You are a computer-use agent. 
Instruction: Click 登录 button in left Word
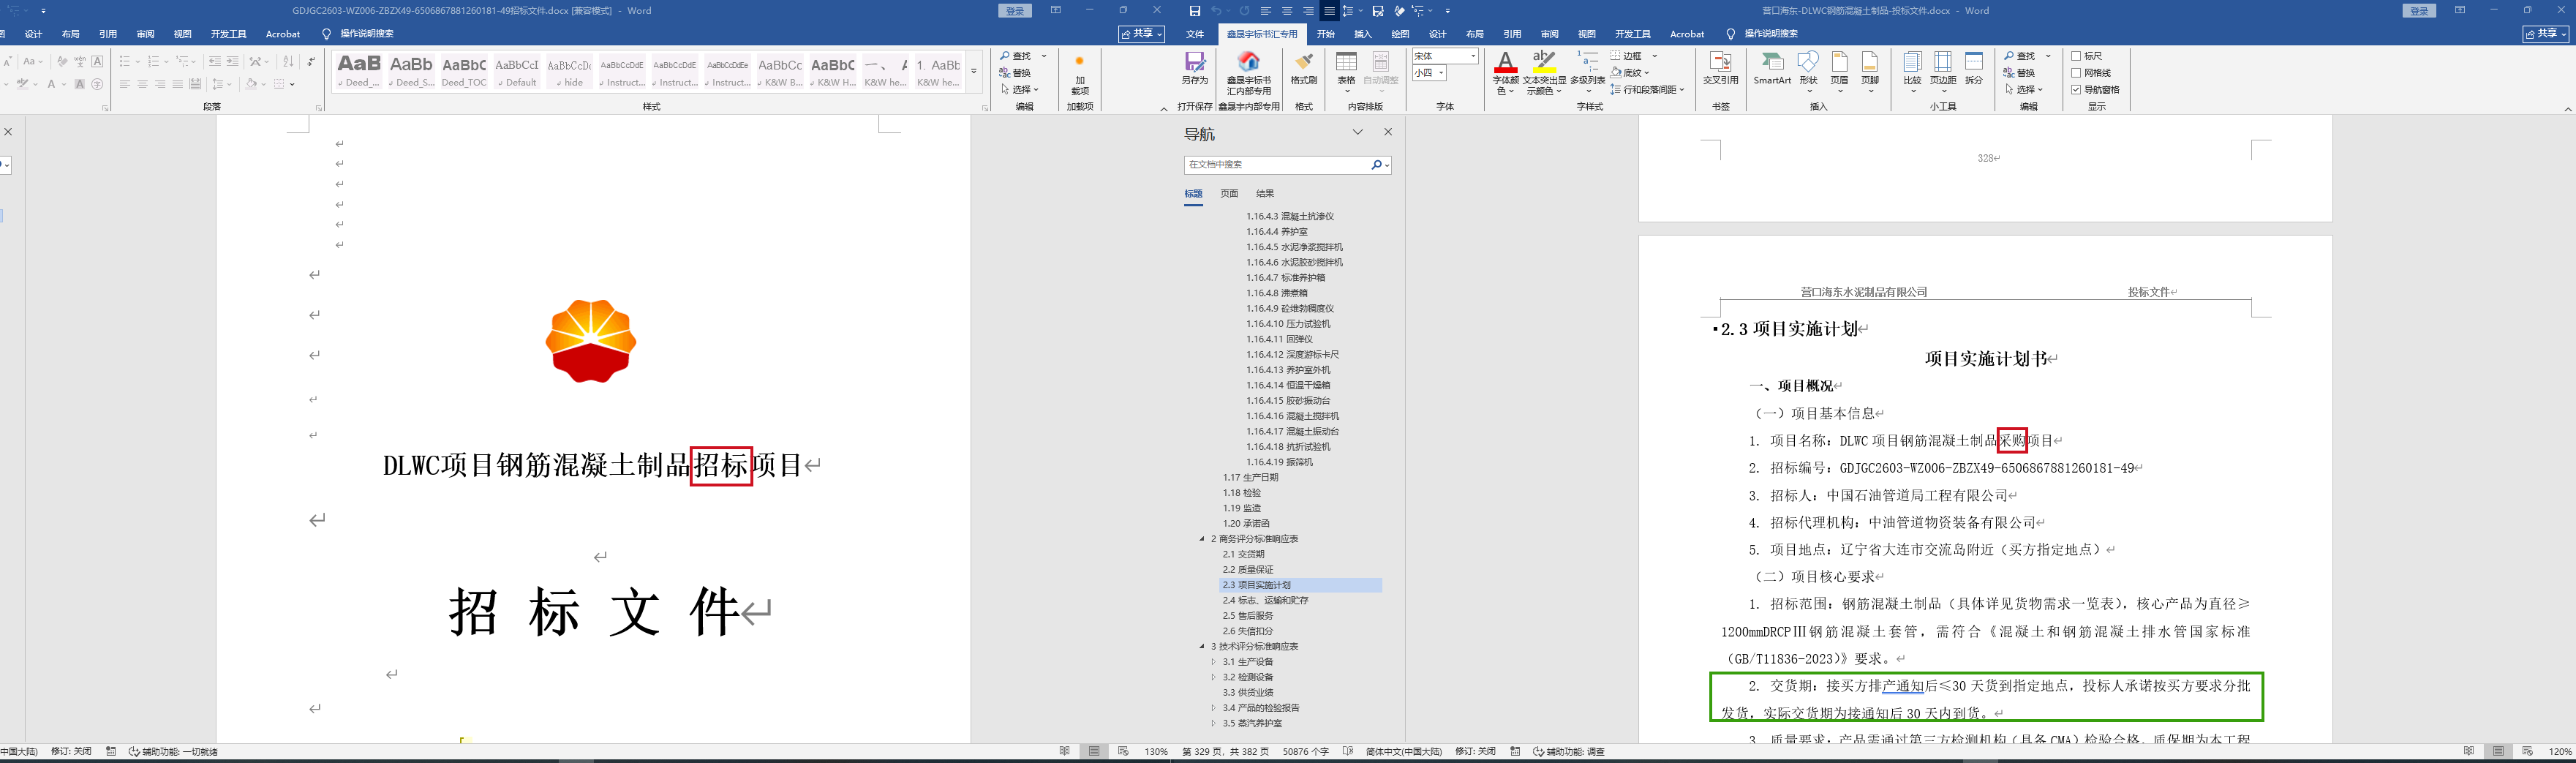click(x=1015, y=11)
